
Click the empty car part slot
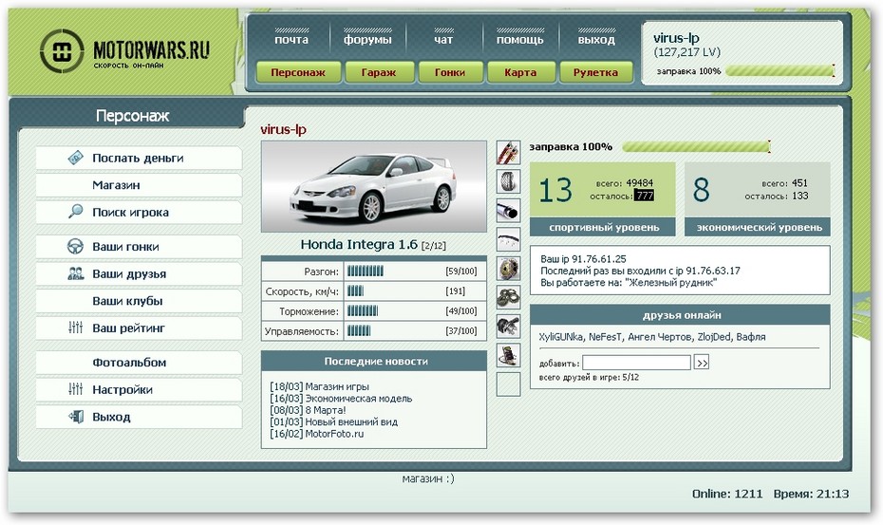coord(508,384)
